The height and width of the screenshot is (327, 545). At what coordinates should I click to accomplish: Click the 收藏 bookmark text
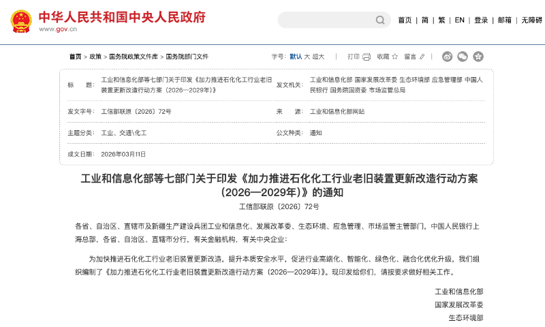click(383, 57)
